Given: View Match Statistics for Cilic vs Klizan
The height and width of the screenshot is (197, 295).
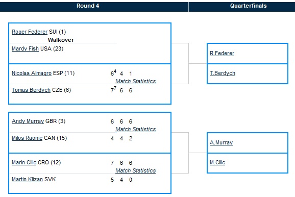Looking at the screenshot, I should pos(135,170).
